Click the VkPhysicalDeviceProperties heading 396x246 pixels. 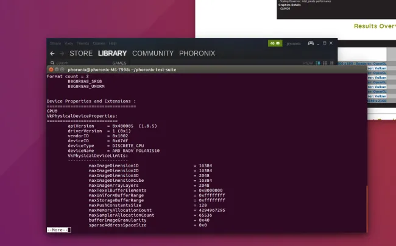point(82,116)
